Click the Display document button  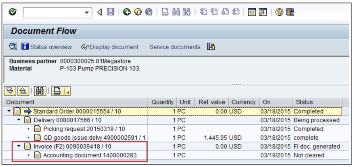110,47
